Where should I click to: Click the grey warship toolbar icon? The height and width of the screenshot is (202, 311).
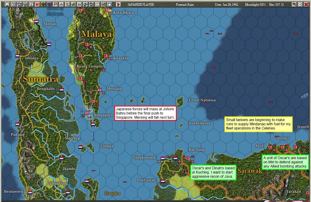[79, 4]
